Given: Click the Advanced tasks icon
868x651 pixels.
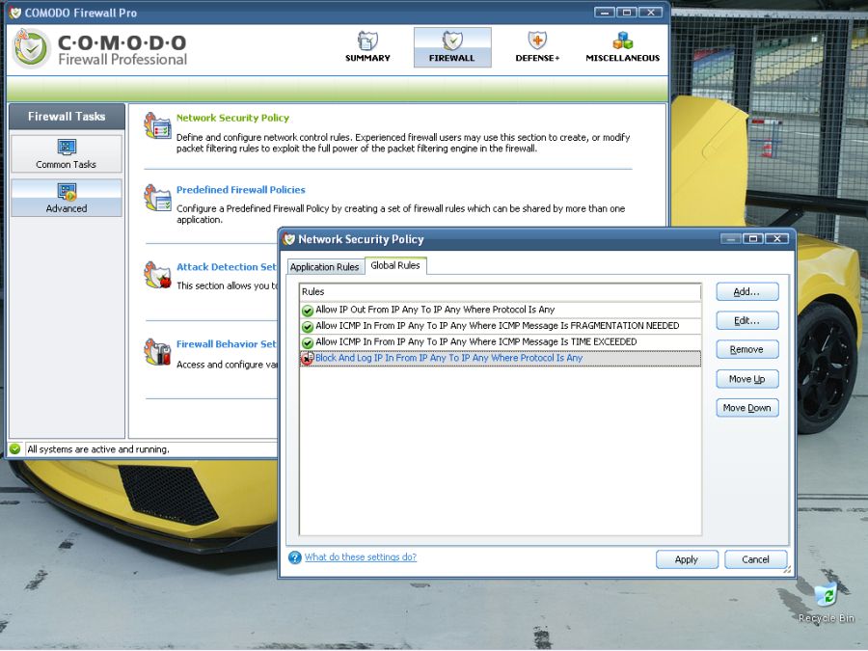Looking at the screenshot, I should (x=67, y=192).
